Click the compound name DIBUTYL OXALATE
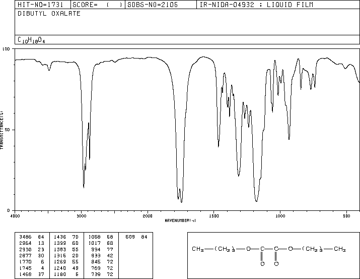 (49, 14)
